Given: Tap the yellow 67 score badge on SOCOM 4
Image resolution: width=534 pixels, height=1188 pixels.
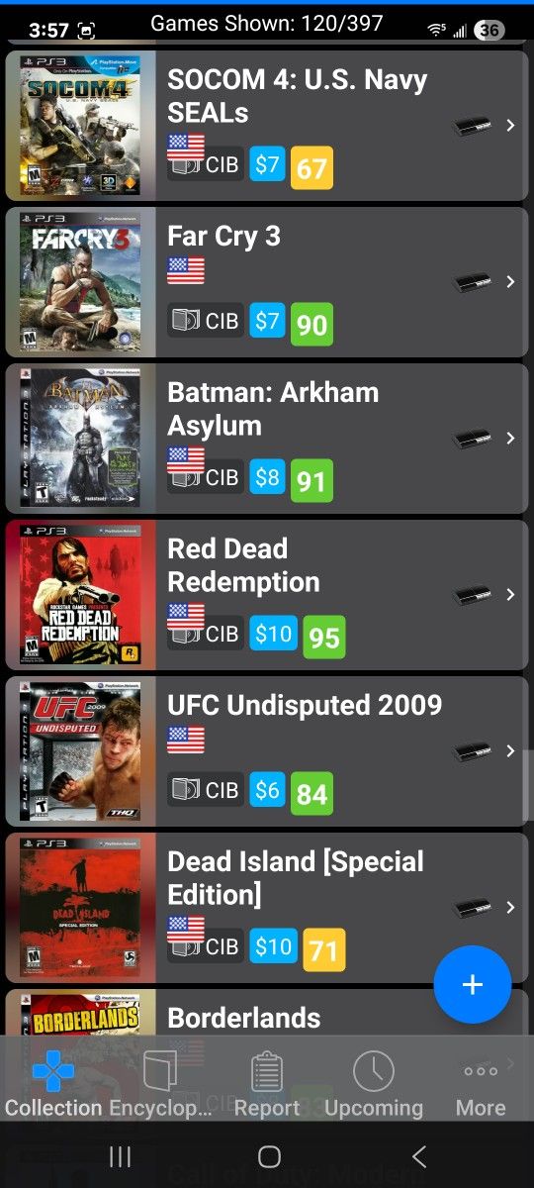Looking at the screenshot, I should click(x=311, y=167).
